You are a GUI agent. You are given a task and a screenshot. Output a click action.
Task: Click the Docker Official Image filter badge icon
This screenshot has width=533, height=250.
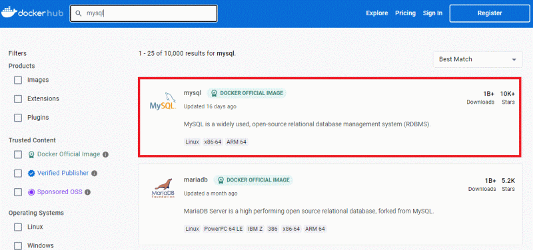(x=31, y=155)
